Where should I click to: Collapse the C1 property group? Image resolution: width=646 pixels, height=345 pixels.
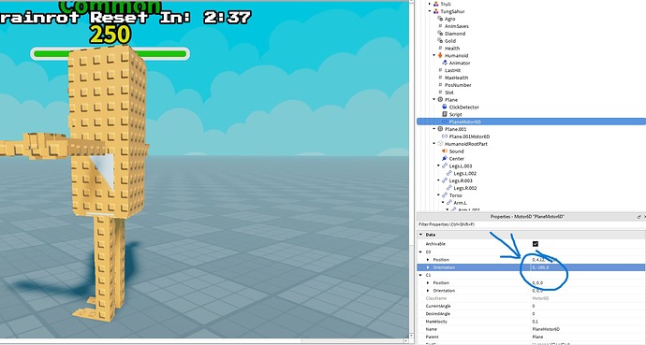click(x=421, y=275)
